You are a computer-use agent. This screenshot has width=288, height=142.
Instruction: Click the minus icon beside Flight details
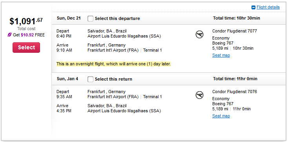253,7
